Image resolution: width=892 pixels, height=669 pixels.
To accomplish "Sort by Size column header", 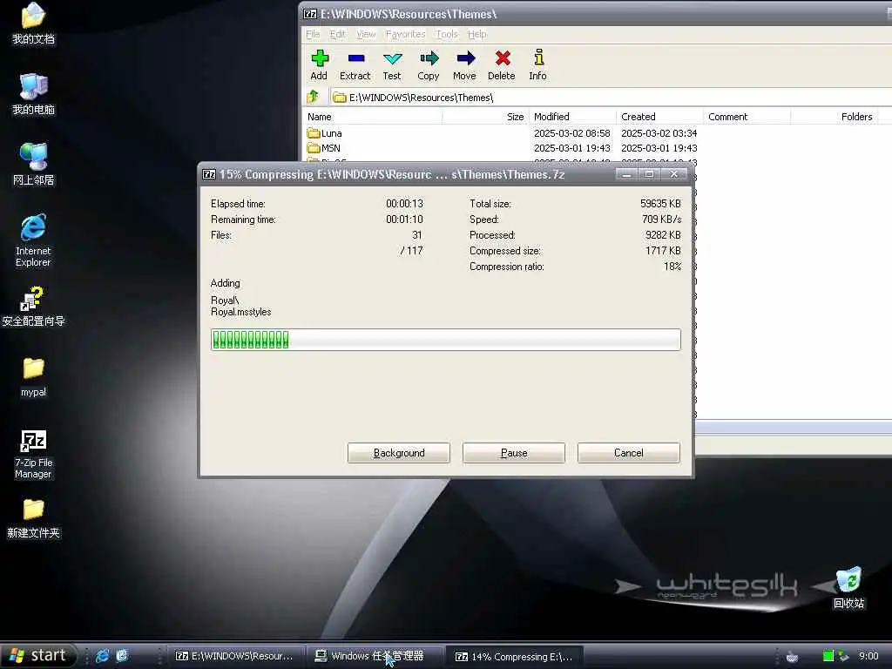I will (486, 117).
